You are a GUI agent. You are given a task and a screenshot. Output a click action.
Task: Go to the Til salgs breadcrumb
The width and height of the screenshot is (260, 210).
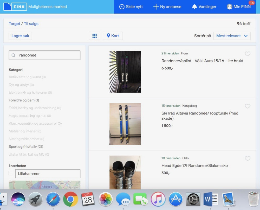[31, 24]
